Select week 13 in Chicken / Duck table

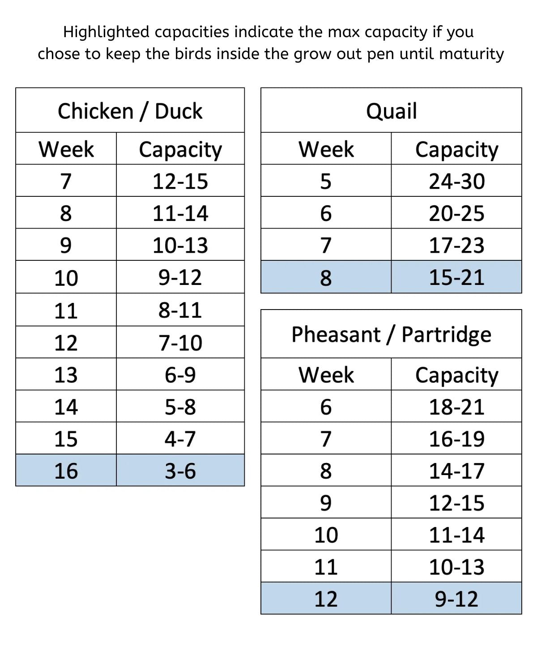tap(66, 374)
